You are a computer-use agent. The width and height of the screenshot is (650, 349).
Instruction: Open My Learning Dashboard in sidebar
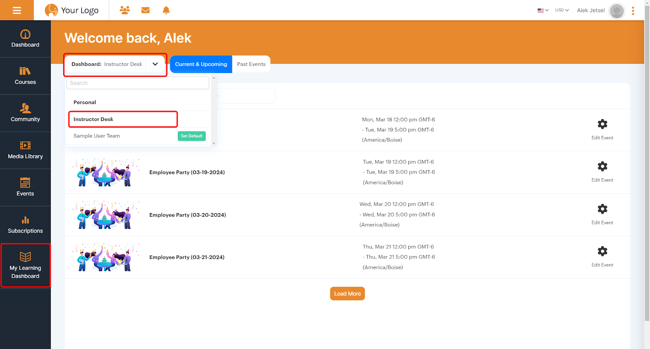point(25,266)
